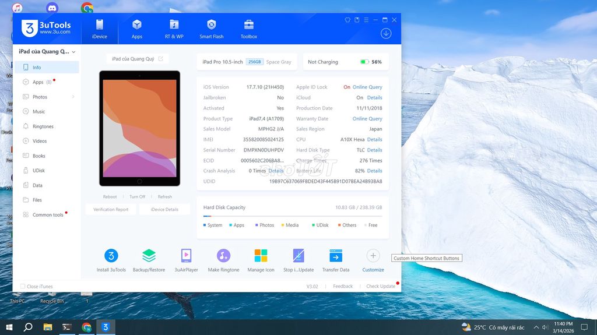This screenshot has height=335, width=597.
Task: Click the title-bar icon beside the shirt
Action: point(357,20)
